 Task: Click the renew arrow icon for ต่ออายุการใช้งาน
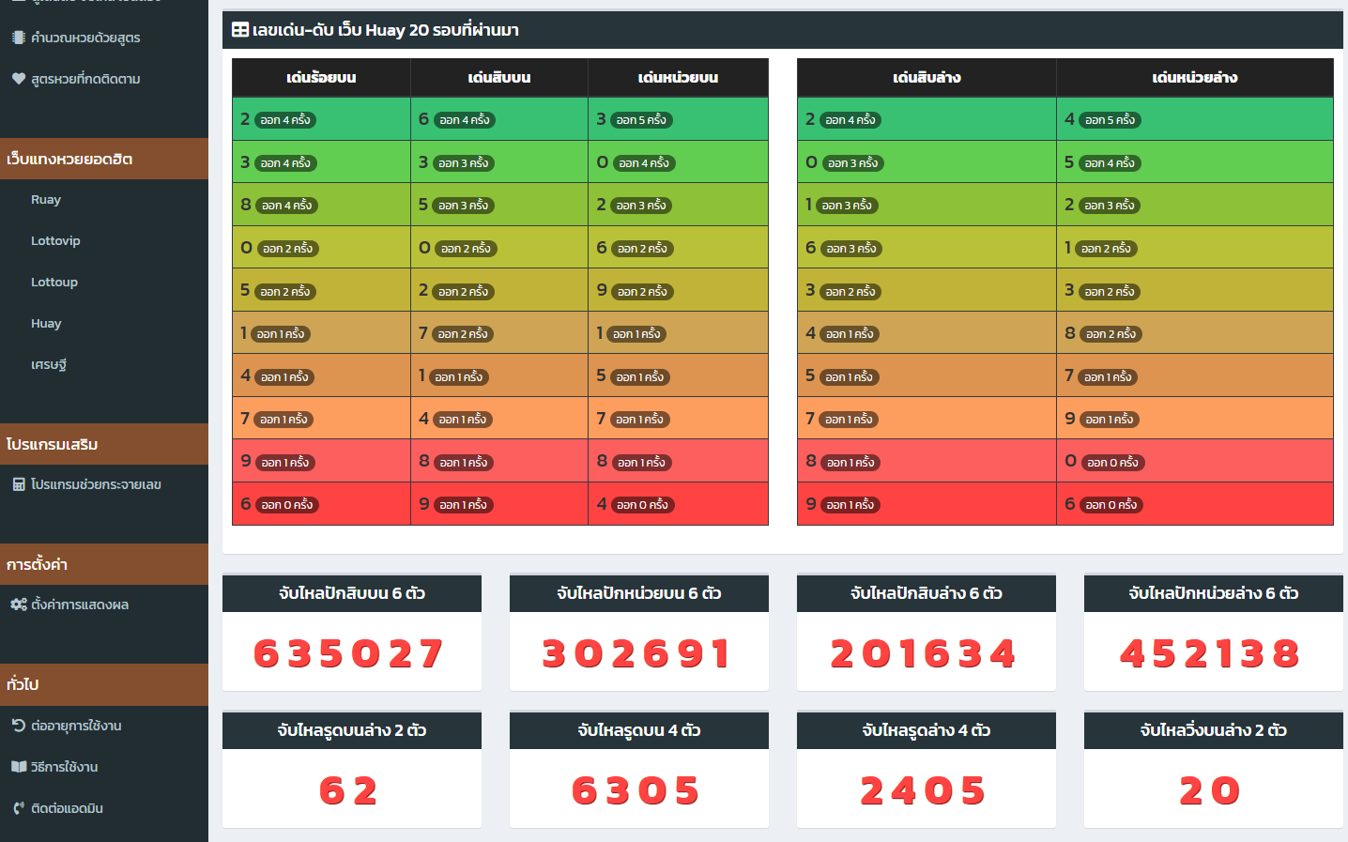coord(19,725)
